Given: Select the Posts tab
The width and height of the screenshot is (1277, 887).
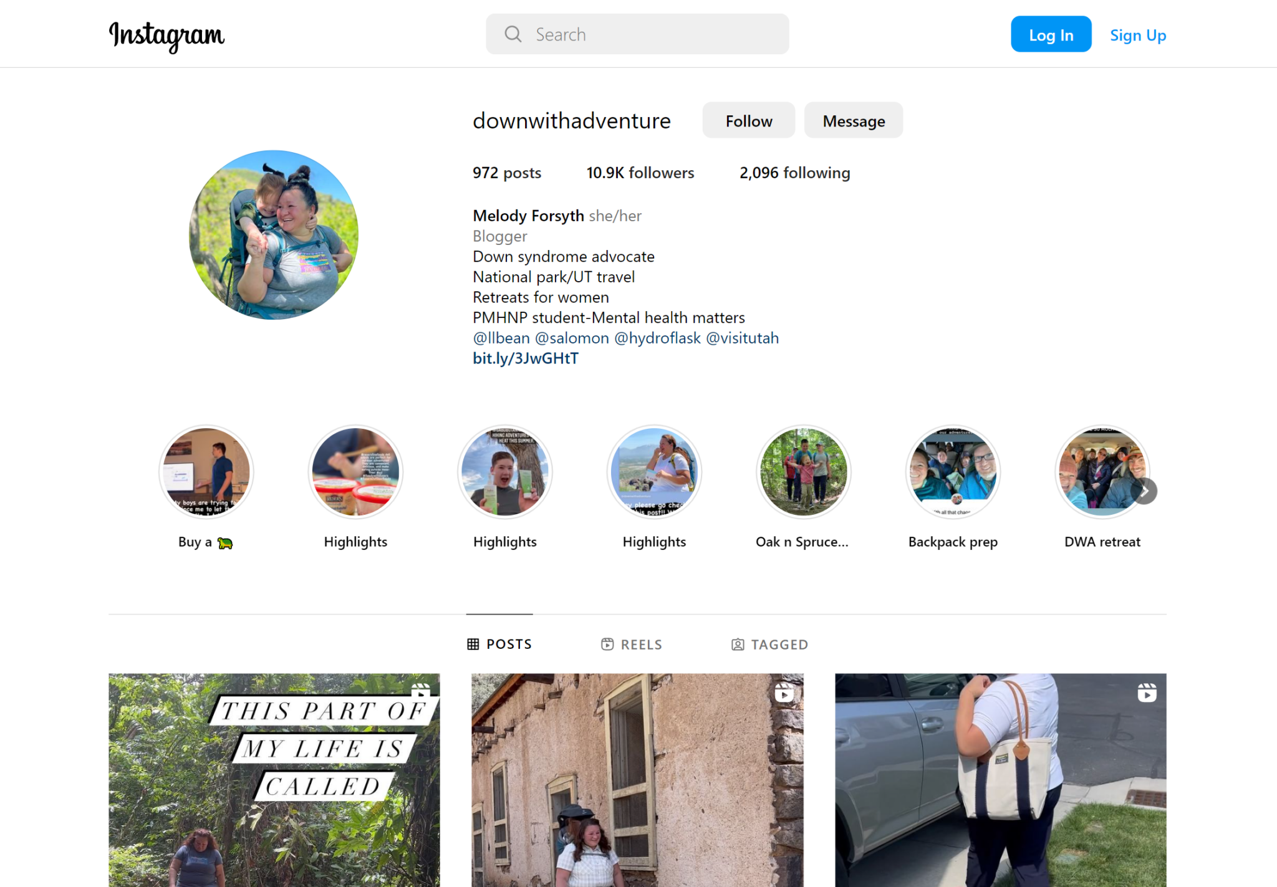Looking at the screenshot, I should tap(499, 644).
